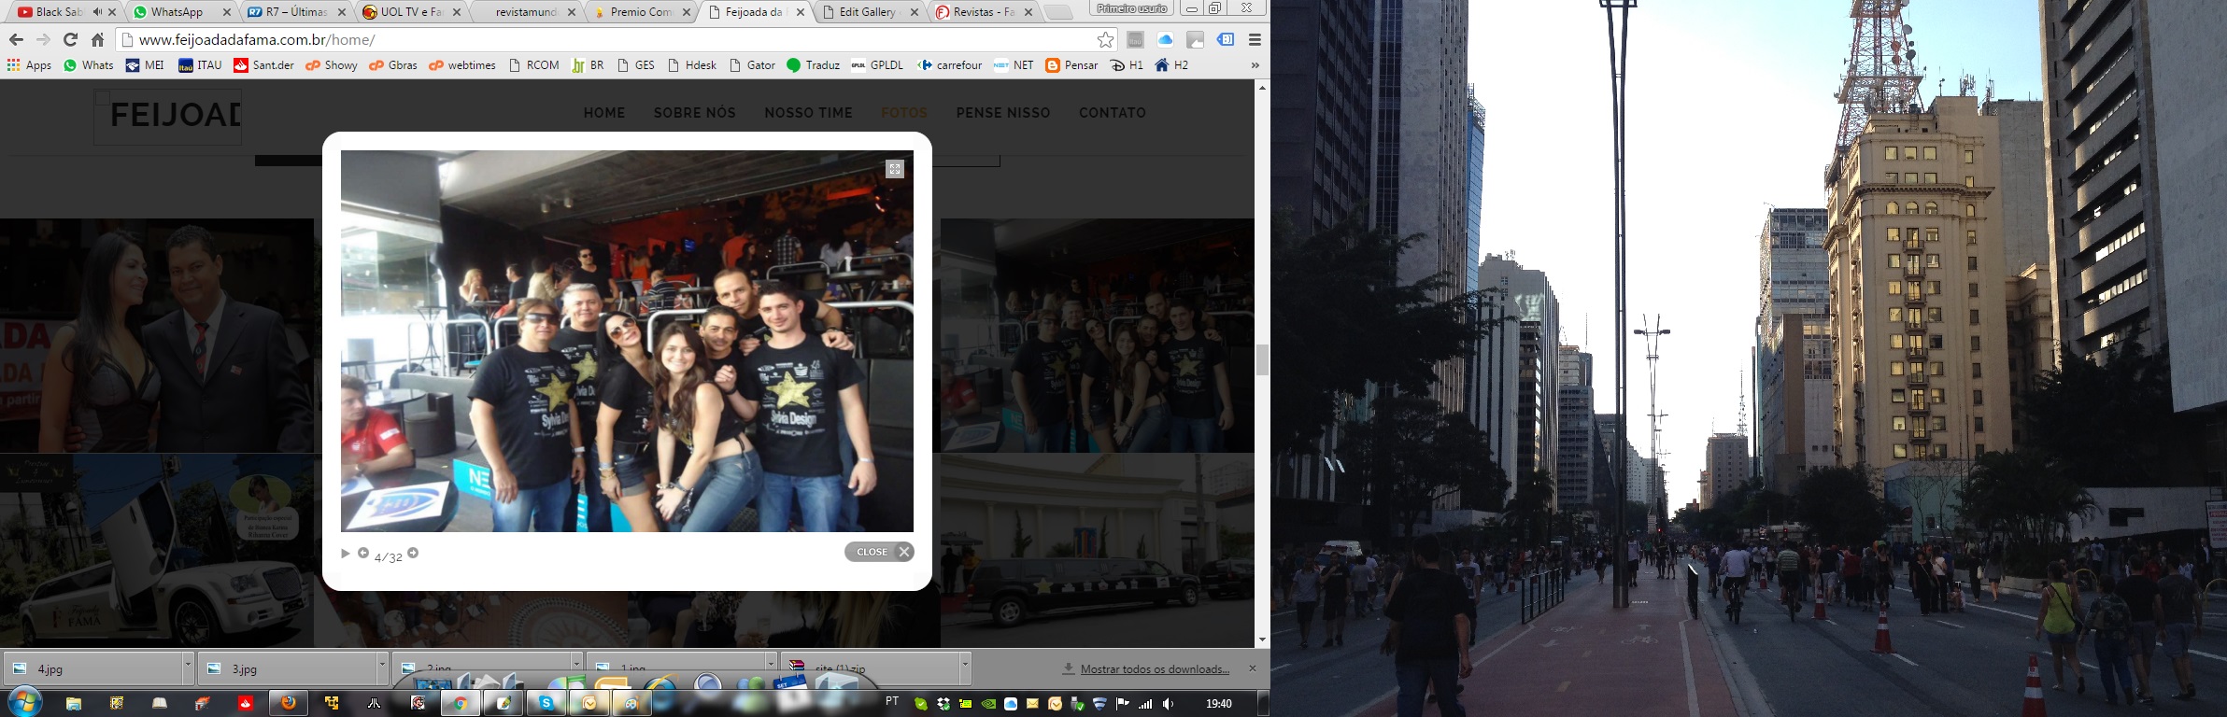Bookmark this page with the star
This screenshot has height=717, width=2227.
point(1105,39)
